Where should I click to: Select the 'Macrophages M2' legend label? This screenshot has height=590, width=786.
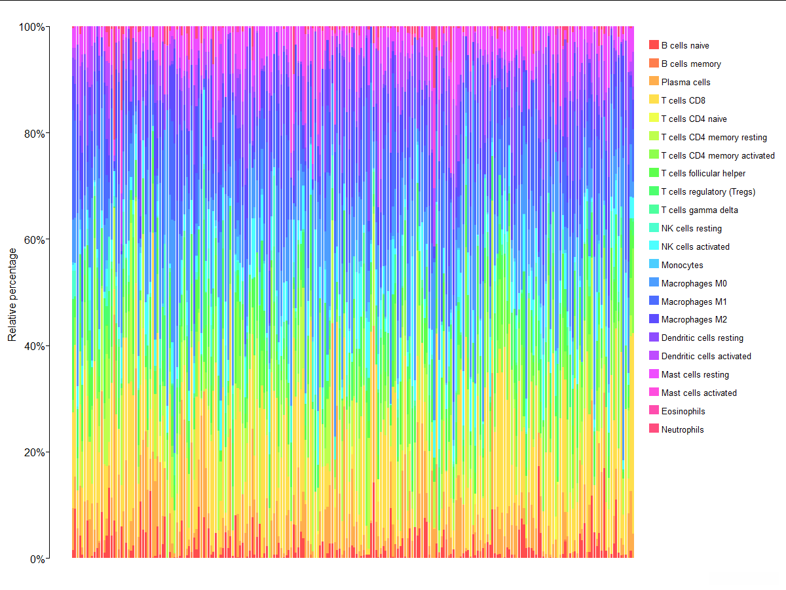point(694,319)
